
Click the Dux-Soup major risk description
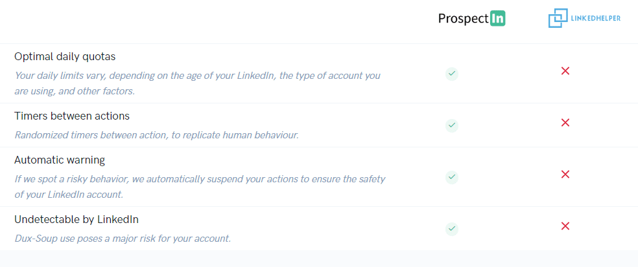point(123,238)
